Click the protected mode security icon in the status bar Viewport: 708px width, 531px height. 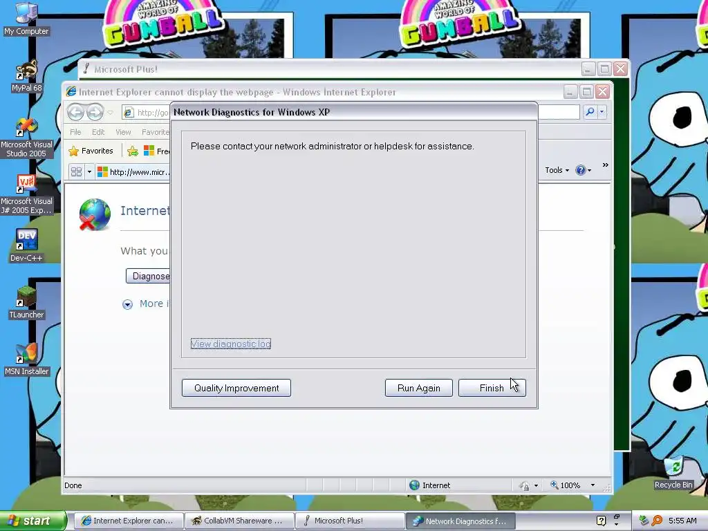coord(524,486)
